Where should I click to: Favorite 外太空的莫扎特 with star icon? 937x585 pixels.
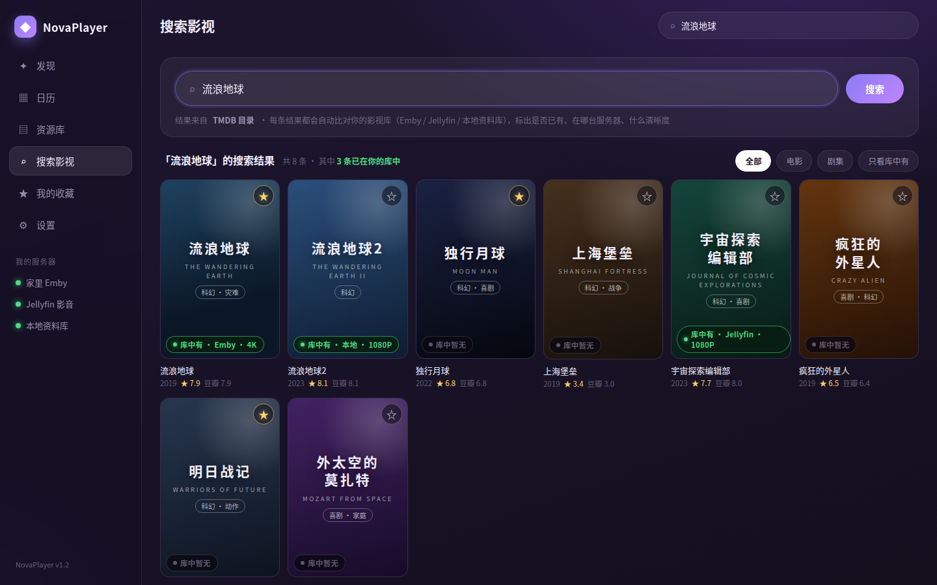[391, 415]
